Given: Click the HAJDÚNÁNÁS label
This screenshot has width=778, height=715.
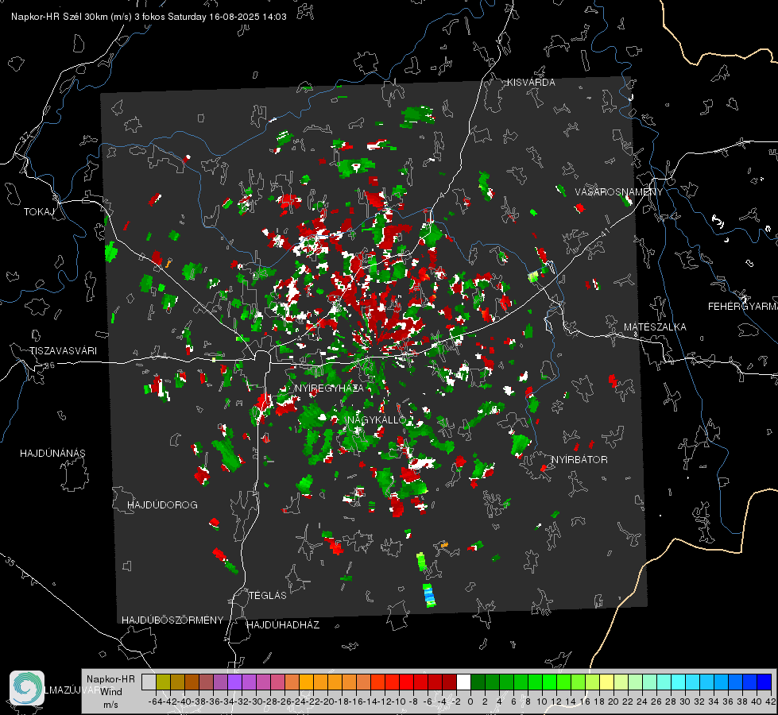Looking at the screenshot, I should click(x=52, y=454).
